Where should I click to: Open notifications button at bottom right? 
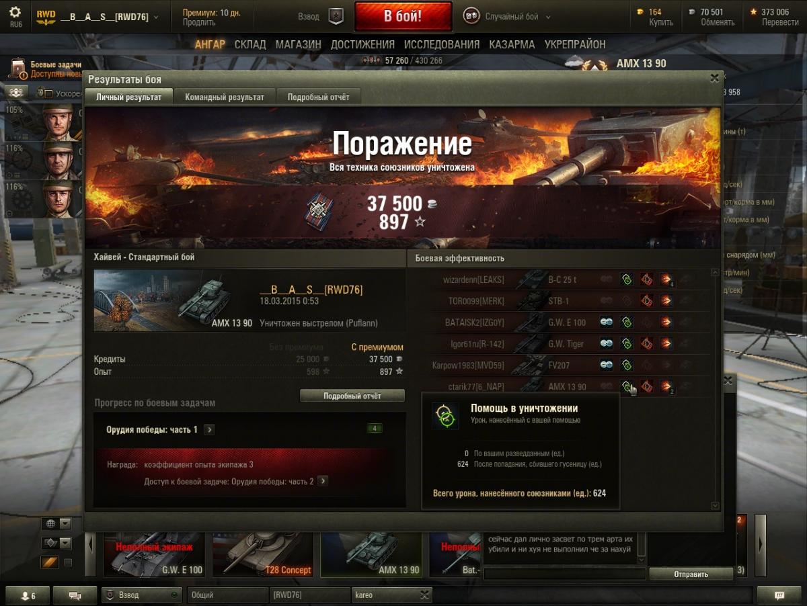click(x=779, y=595)
